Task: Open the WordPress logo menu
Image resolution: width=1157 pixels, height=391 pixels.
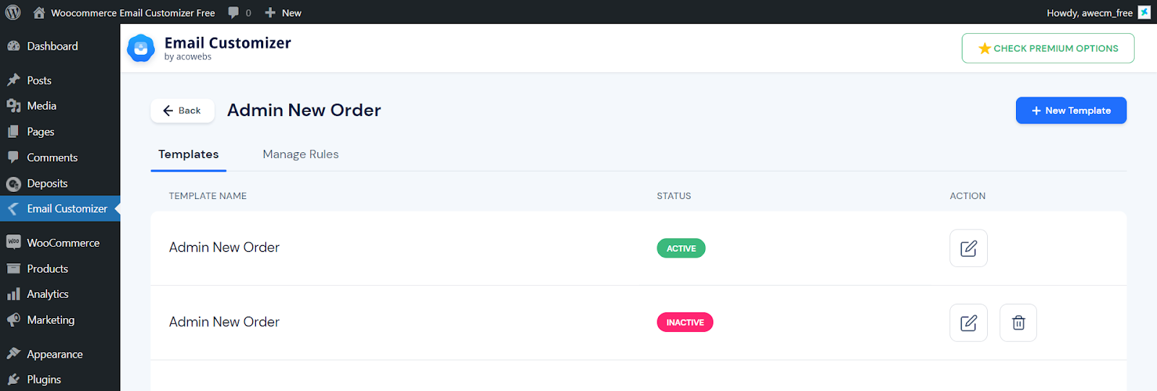Action: [x=13, y=12]
